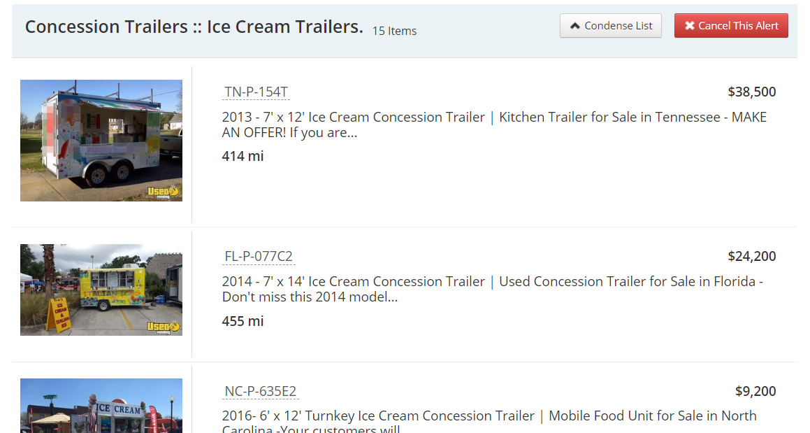Open the Tennessee ice cream trailer photo
This screenshot has width=810, height=433.
101,141
